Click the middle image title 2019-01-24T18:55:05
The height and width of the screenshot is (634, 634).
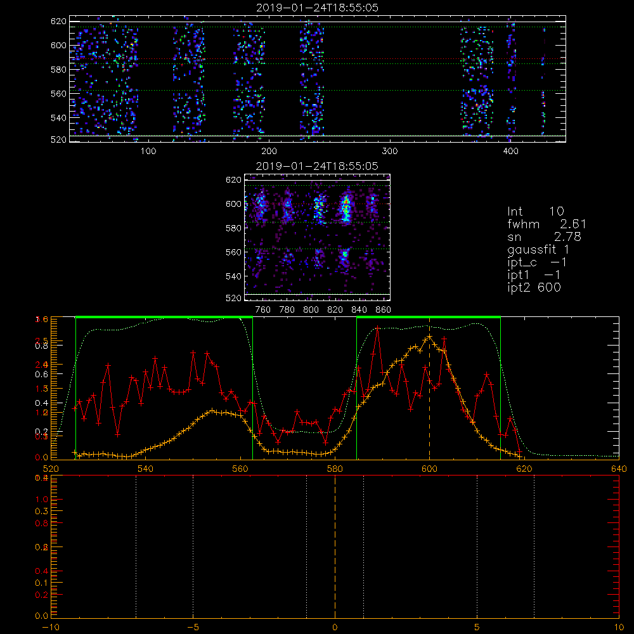pyautogui.click(x=318, y=166)
